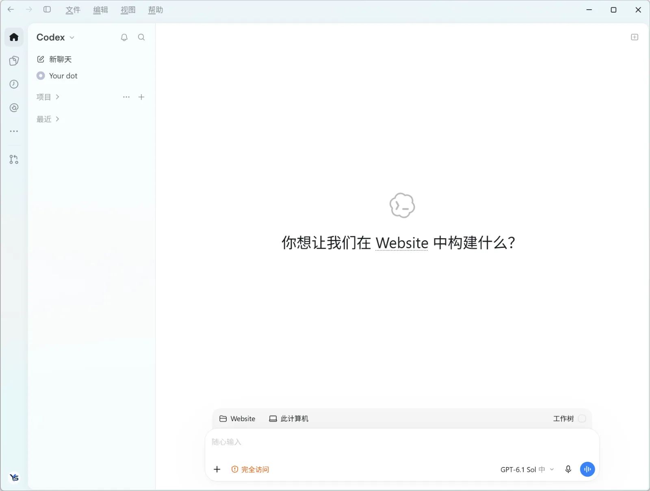The height and width of the screenshot is (491, 650).
Task: Open notifications bell icon
Action: coord(124,37)
